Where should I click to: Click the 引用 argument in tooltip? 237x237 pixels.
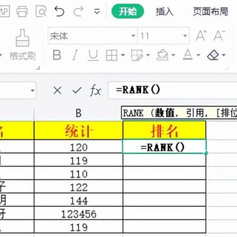pyautogui.click(x=195, y=113)
